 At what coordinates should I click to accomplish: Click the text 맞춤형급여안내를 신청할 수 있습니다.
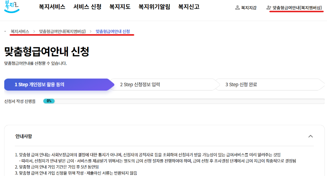36,63
